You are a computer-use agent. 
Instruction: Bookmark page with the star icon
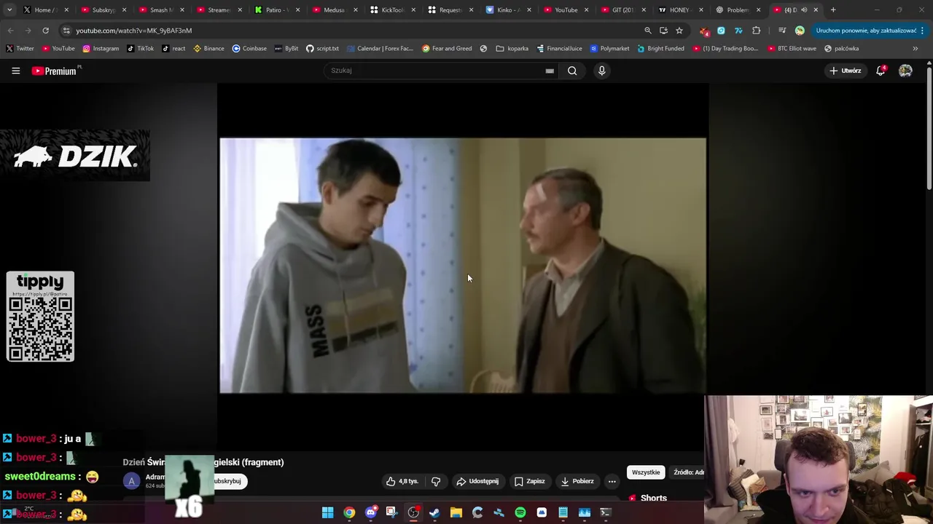click(679, 31)
